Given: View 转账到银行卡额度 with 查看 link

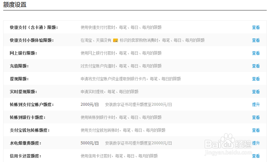Looking at the screenshot, I should point(256,118).
